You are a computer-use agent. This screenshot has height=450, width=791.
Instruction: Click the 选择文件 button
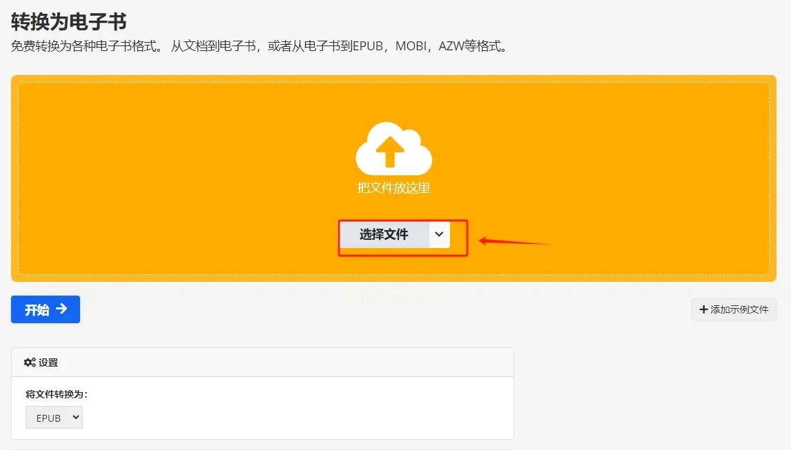[384, 234]
